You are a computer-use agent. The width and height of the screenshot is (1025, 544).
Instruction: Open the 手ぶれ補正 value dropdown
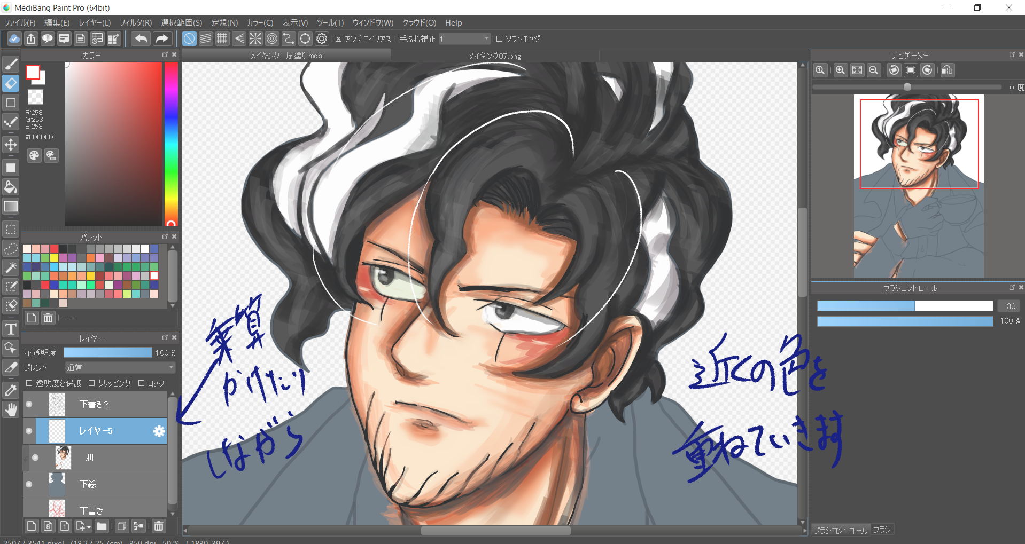pos(486,39)
